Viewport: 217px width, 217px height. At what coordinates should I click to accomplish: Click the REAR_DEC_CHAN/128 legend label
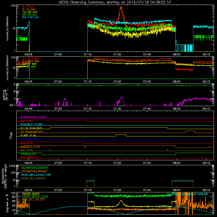point(36,175)
